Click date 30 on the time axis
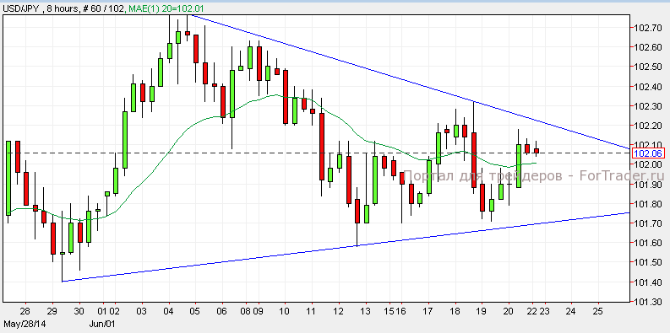 pyautogui.click(x=79, y=311)
